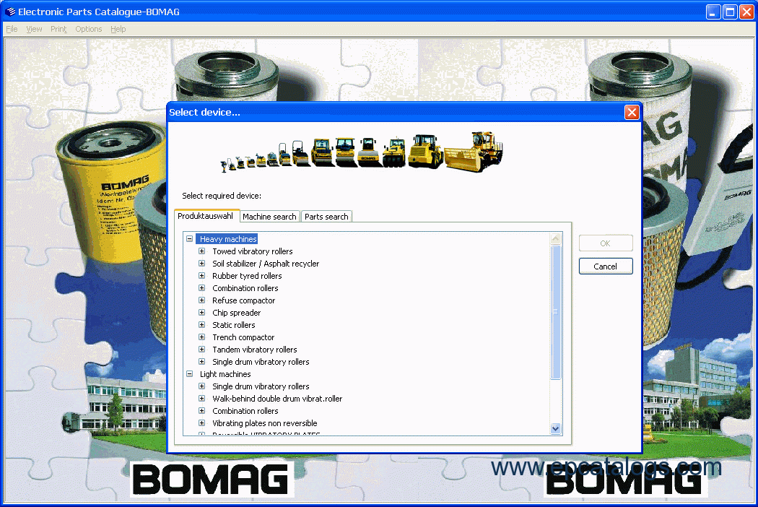The width and height of the screenshot is (758, 507).
Task: Click the device tree scroll-down arrow
Action: 555,428
